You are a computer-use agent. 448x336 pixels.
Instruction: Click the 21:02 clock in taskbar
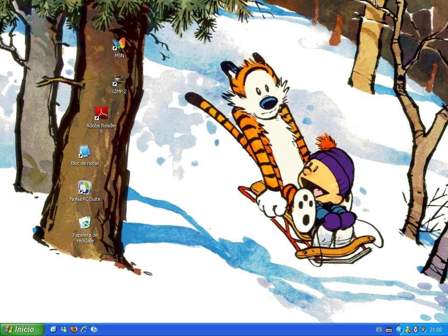click(436, 330)
